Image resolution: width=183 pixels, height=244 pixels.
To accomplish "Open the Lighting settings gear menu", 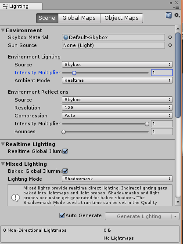I will (x=177, y=15).
